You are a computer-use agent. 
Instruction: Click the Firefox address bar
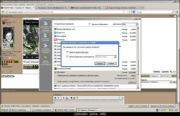64,12
